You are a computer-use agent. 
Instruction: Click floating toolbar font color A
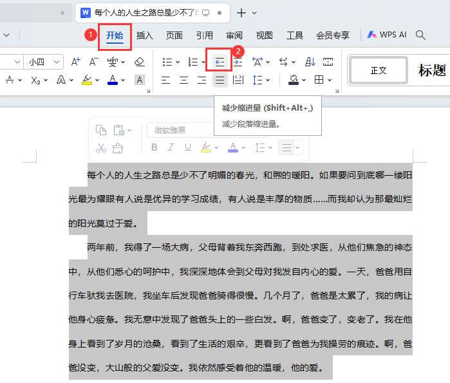point(233,147)
